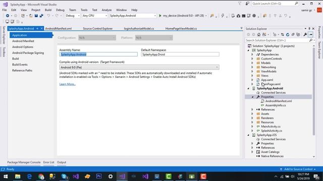Switch to the loginAuthorizeModel.cs tab
The width and height of the screenshot is (323, 181).
[x=139, y=29]
